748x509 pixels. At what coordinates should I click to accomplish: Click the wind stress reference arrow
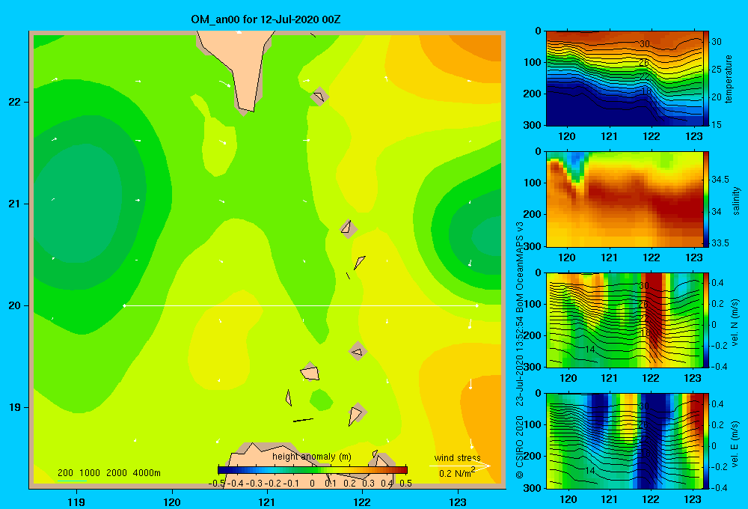click(x=459, y=466)
